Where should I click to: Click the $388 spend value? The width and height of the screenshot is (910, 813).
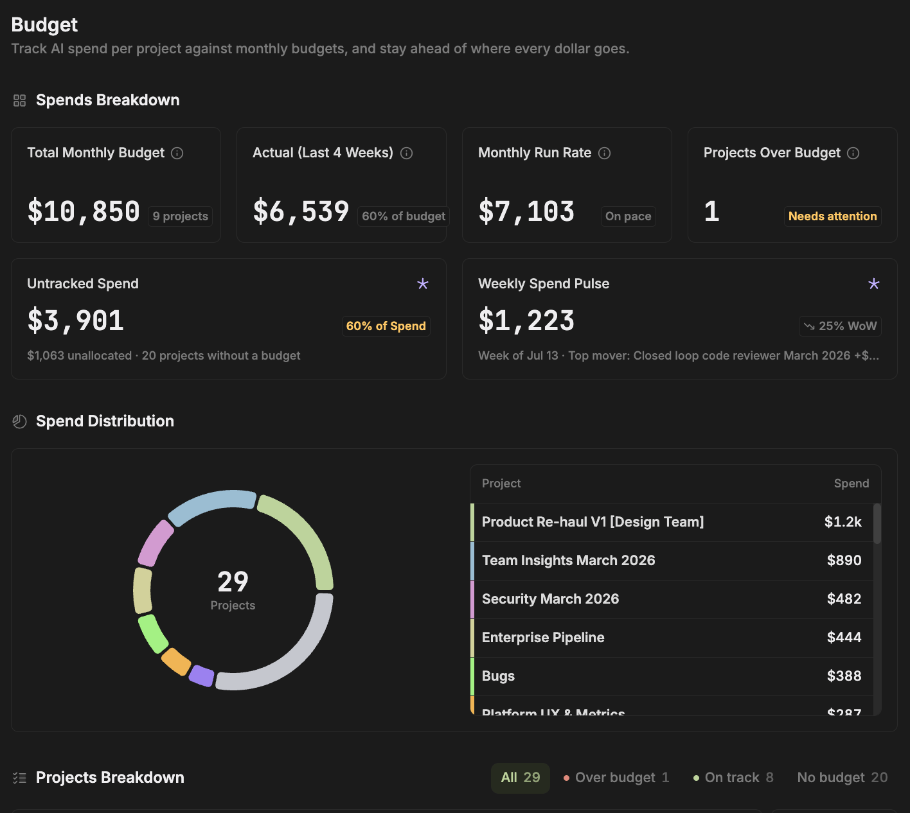click(844, 676)
